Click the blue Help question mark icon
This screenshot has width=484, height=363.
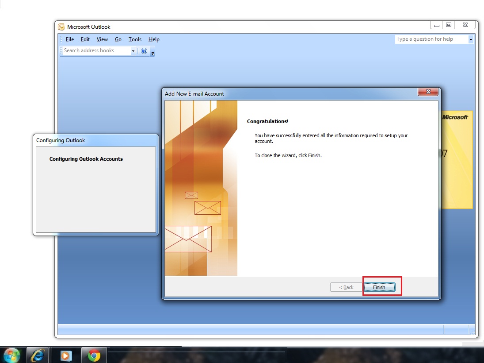144,51
